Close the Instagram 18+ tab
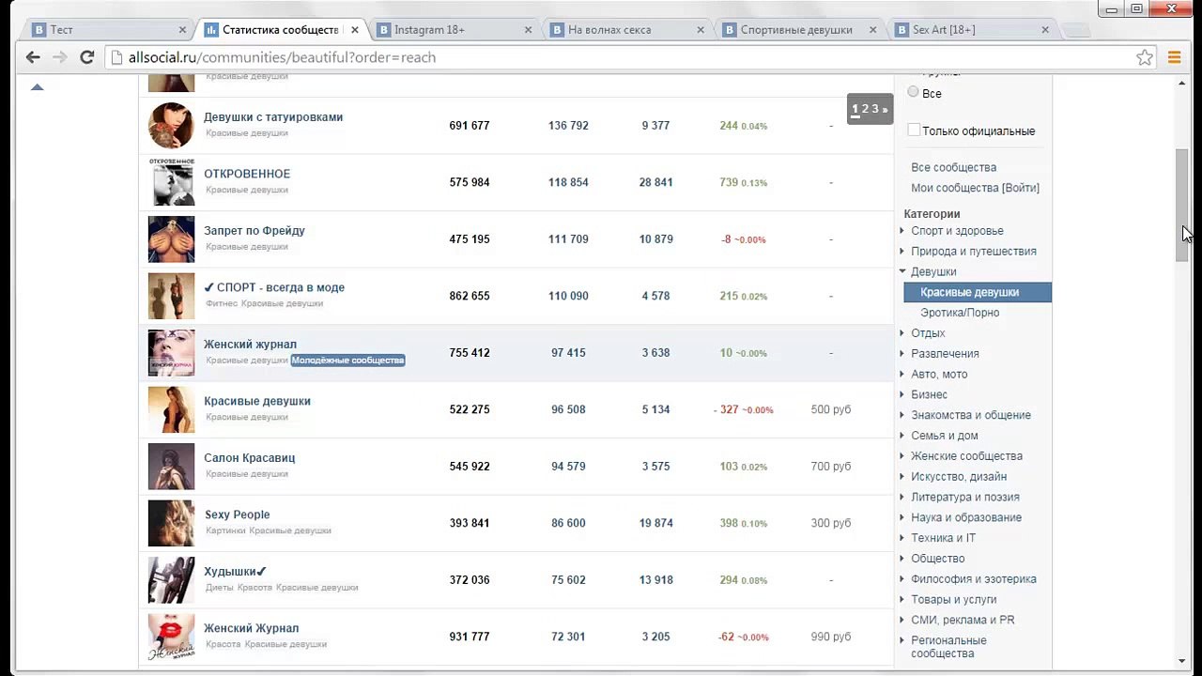Image resolution: width=1202 pixels, height=676 pixels. (x=528, y=30)
